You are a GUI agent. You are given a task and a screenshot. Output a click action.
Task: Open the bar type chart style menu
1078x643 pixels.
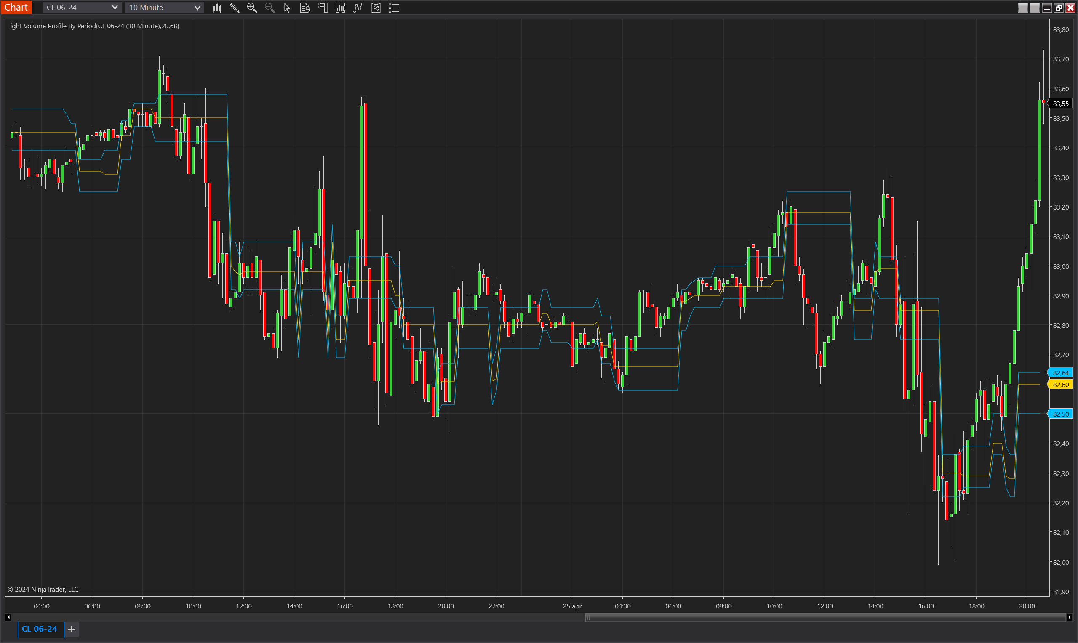click(x=217, y=8)
